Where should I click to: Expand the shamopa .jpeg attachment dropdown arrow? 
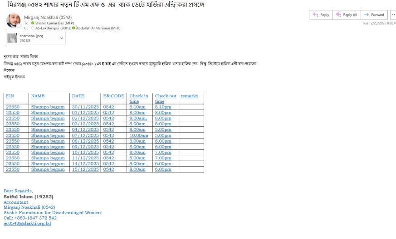pyautogui.click(x=61, y=38)
